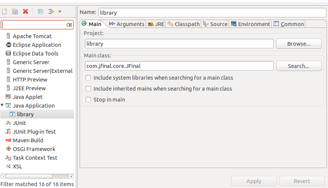Enable Include inherited mains option
328x188 pixels.
[x=88, y=89]
